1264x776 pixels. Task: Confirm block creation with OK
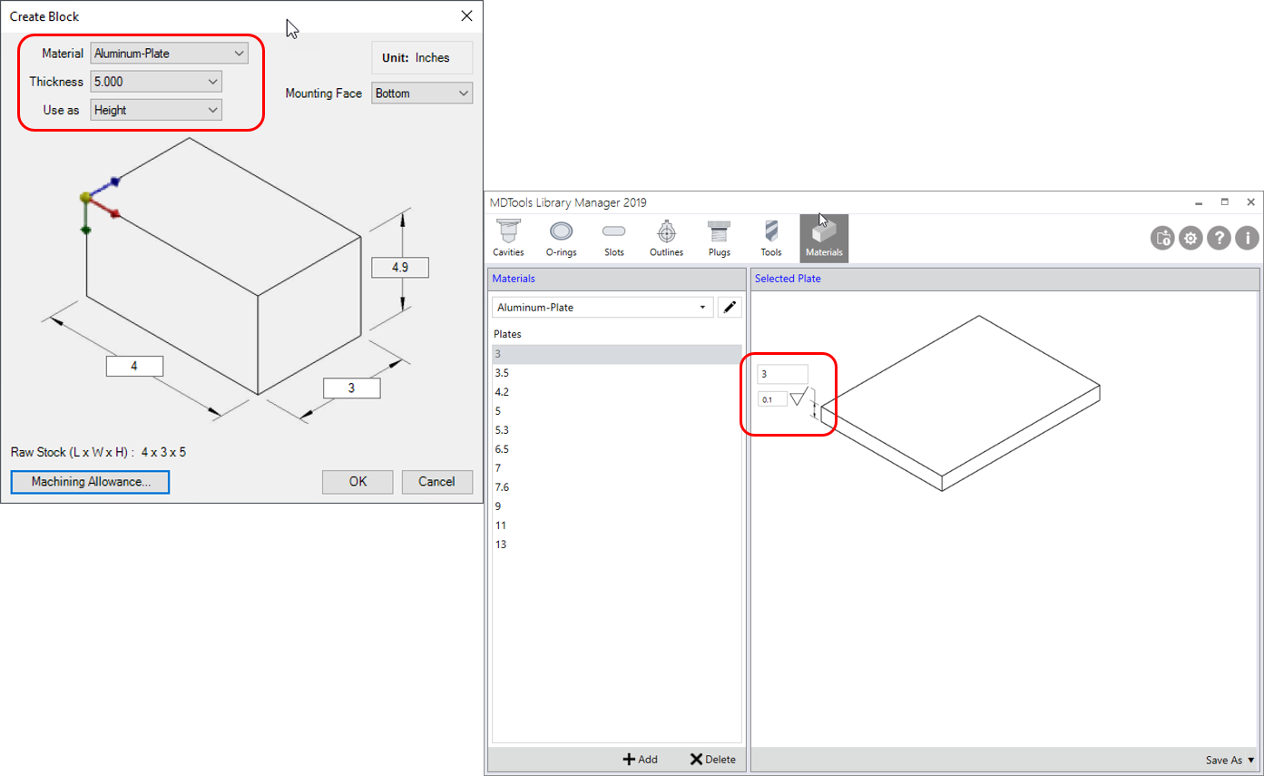[x=357, y=482]
